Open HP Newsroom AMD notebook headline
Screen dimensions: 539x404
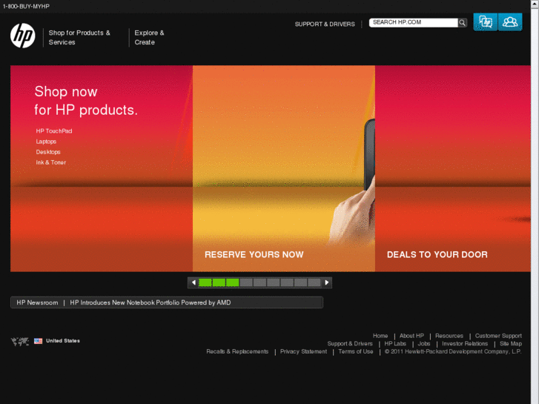pos(151,302)
